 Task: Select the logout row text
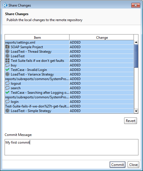tap(16, 84)
